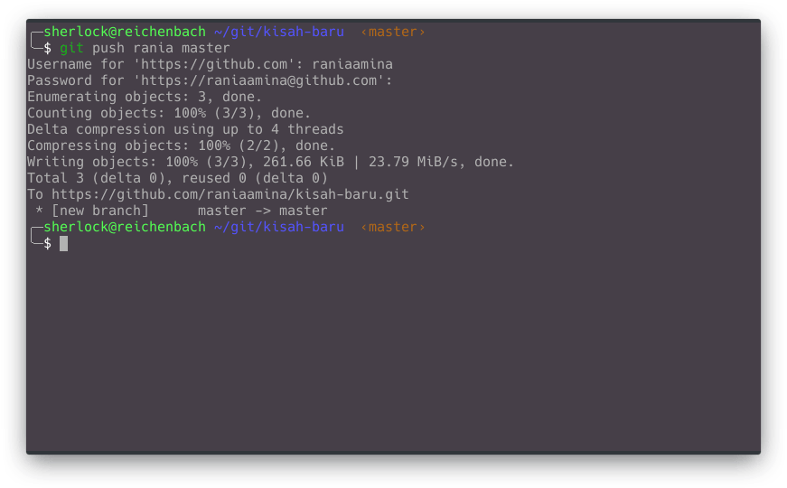The image size is (787, 488).
Task: Click the 'Compressing objects: 100% (2/2)' line
Action: point(182,145)
